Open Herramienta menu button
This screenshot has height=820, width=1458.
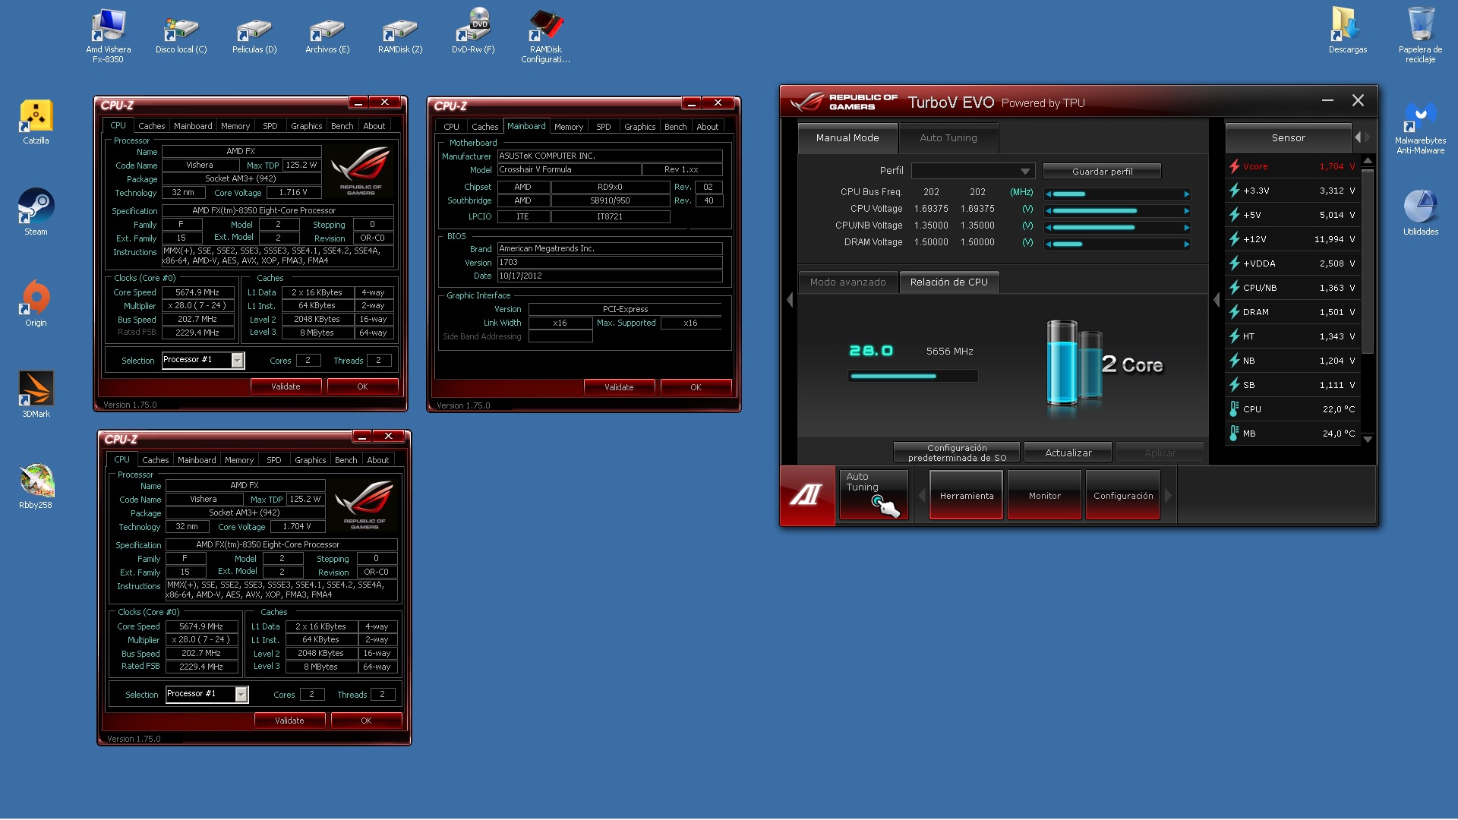(966, 495)
